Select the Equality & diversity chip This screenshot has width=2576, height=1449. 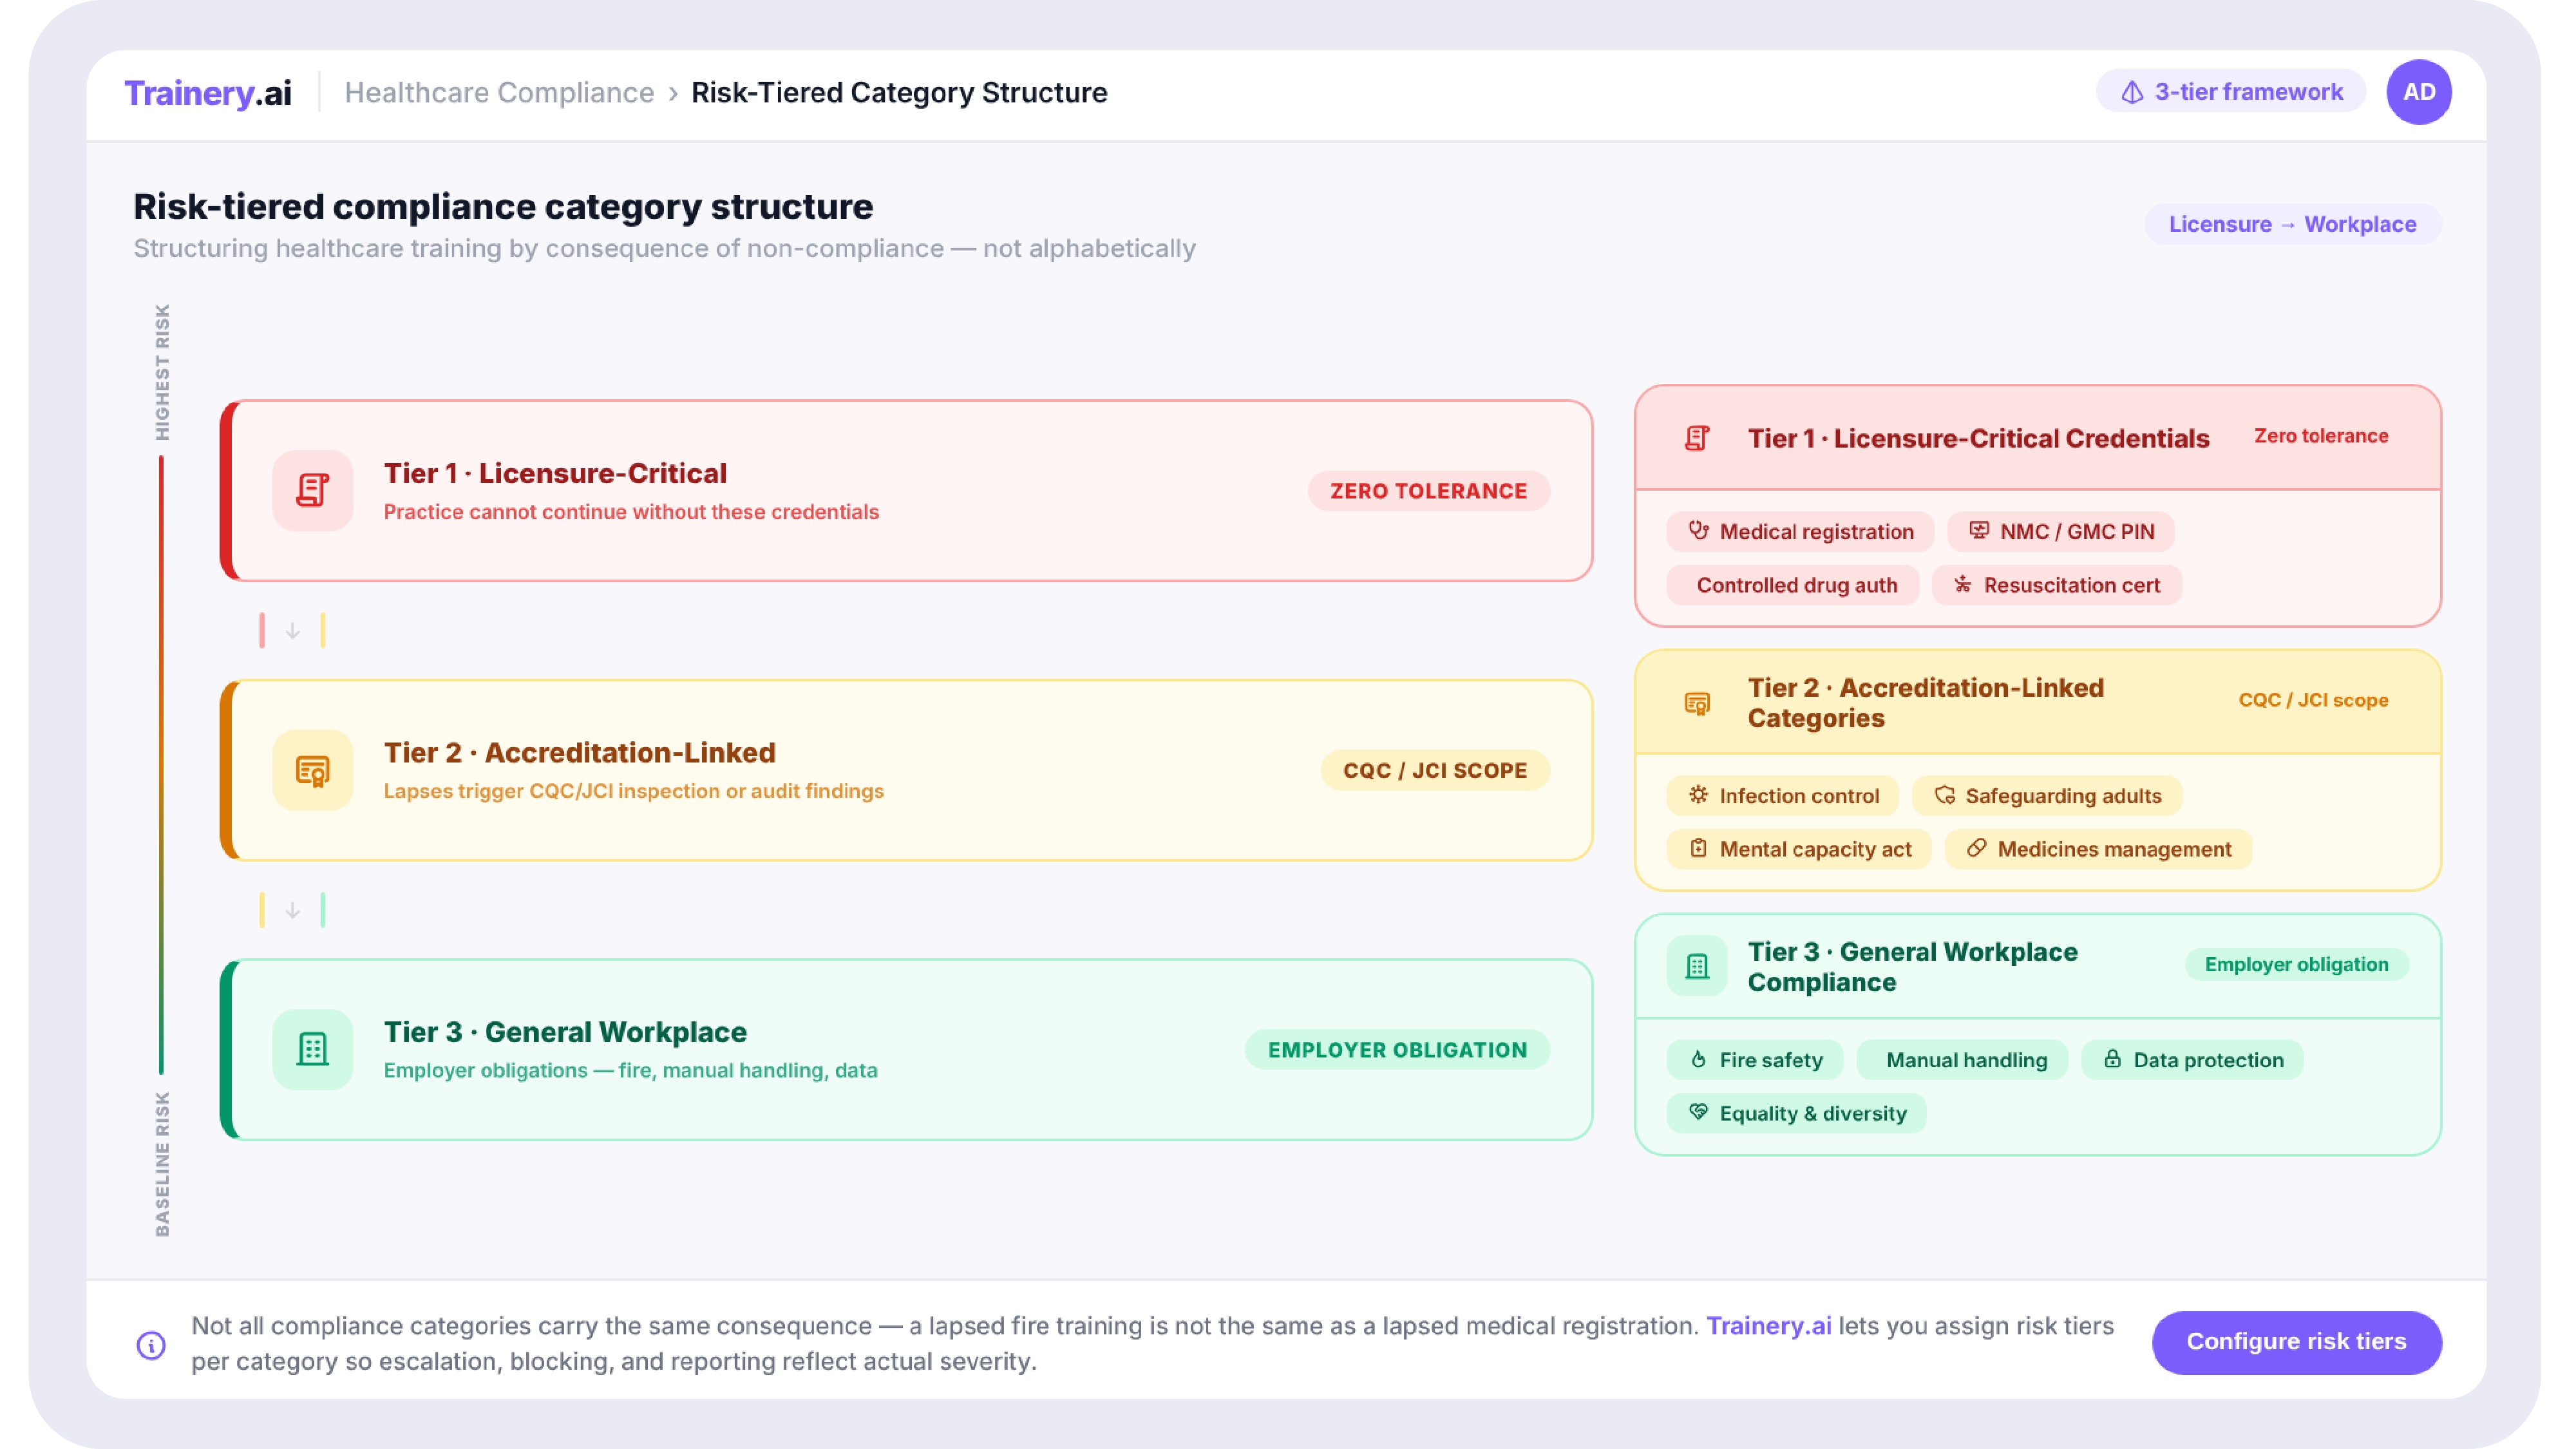pyautogui.click(x=1796, y=1113)
